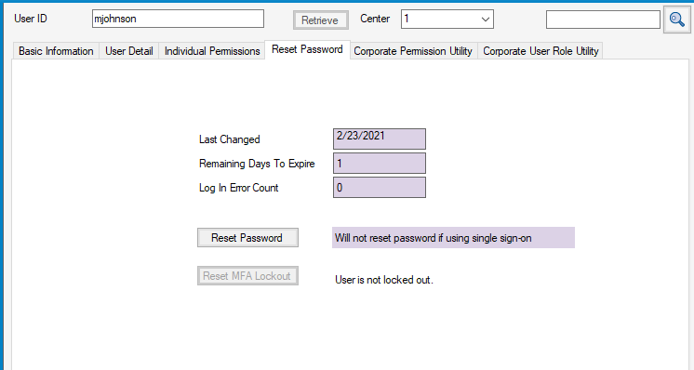Go to the Individual Permissions tab
This screenshot has height=370, width=694.
pos(212,51)
